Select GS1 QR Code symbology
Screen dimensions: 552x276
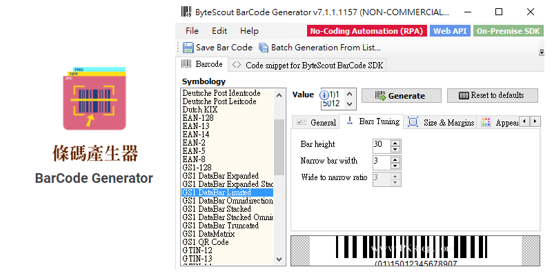[x=228, y=242]
